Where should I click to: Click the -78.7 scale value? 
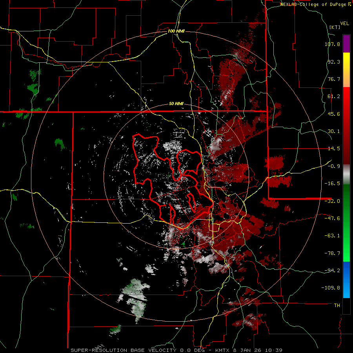332,253
